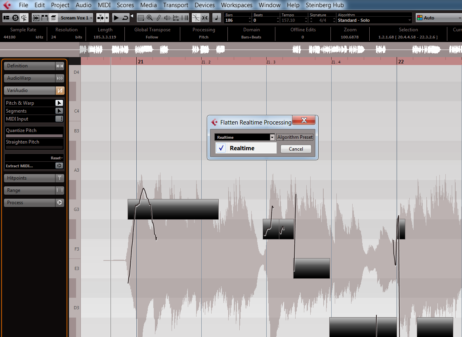Open the Reset dropdown
Image resolution: width=462 pixels, height=337 pixels.
coord(57,158)
